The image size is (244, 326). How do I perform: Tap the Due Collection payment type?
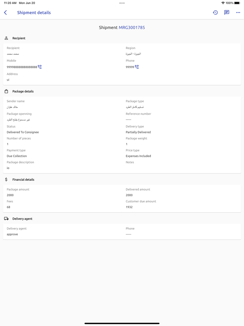(17, 156)
